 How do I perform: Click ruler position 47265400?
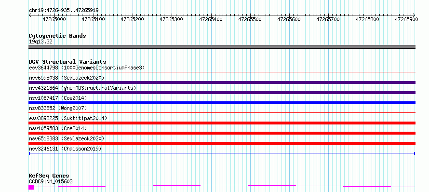point(211,19)
